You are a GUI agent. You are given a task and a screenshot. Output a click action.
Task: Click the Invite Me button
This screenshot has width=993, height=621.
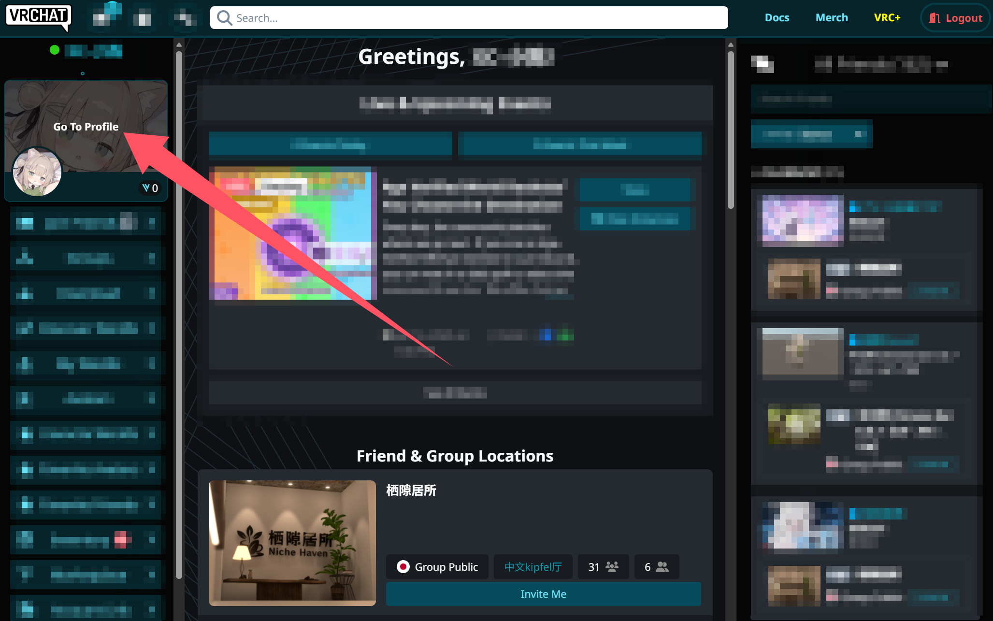543,594
